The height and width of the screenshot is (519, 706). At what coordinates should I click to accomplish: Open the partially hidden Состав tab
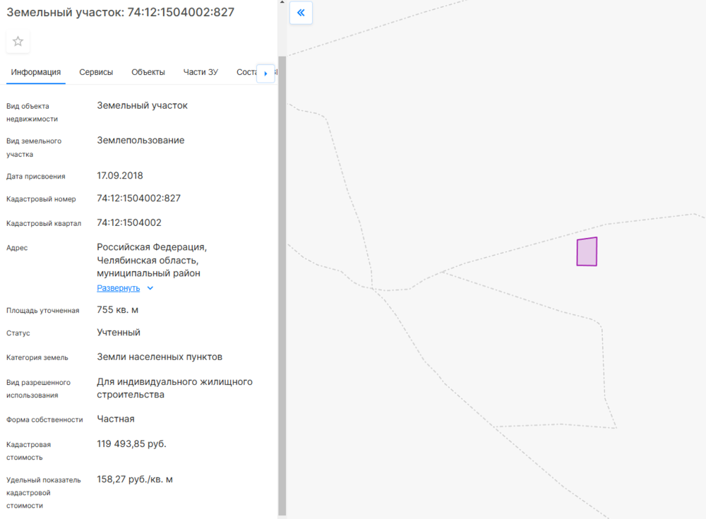pyautogui.click(x=246, y=72)
